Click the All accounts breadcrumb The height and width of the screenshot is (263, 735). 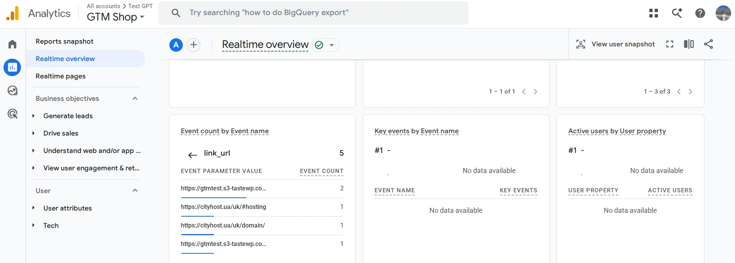103,6
